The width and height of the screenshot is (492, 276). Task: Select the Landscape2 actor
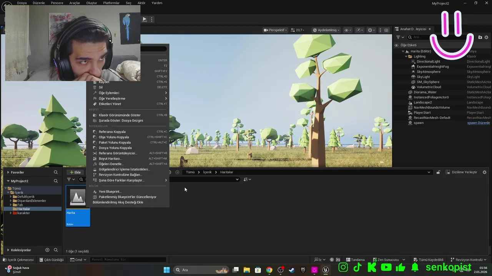pos(422,102)
